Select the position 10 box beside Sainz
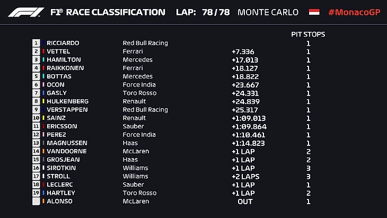The width and height of the screenshot is (387, 218). pyautogui.click(x=36, y=118)
